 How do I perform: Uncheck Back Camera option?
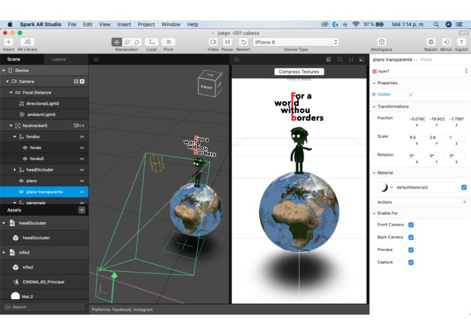pyautogui.click(x=411, y=237)
